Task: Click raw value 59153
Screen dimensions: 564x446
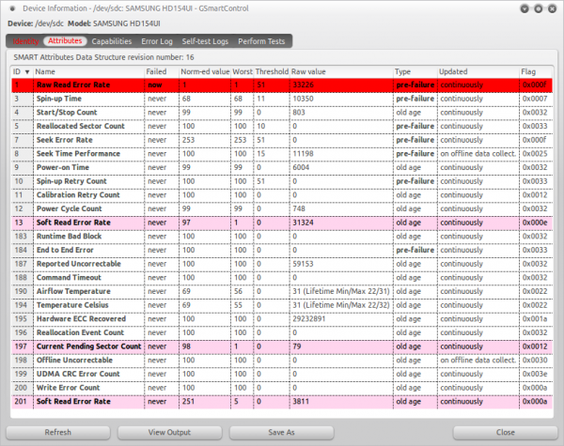Action: tap(304, 264)
